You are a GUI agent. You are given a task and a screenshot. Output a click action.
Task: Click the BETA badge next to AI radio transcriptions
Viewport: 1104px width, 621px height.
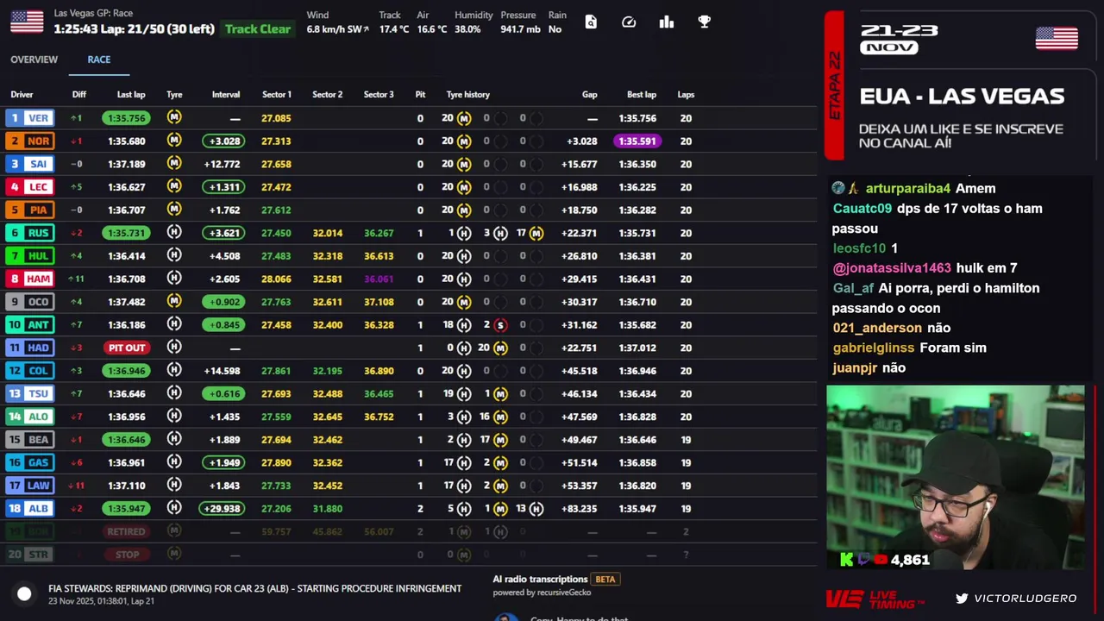point(605,580)
